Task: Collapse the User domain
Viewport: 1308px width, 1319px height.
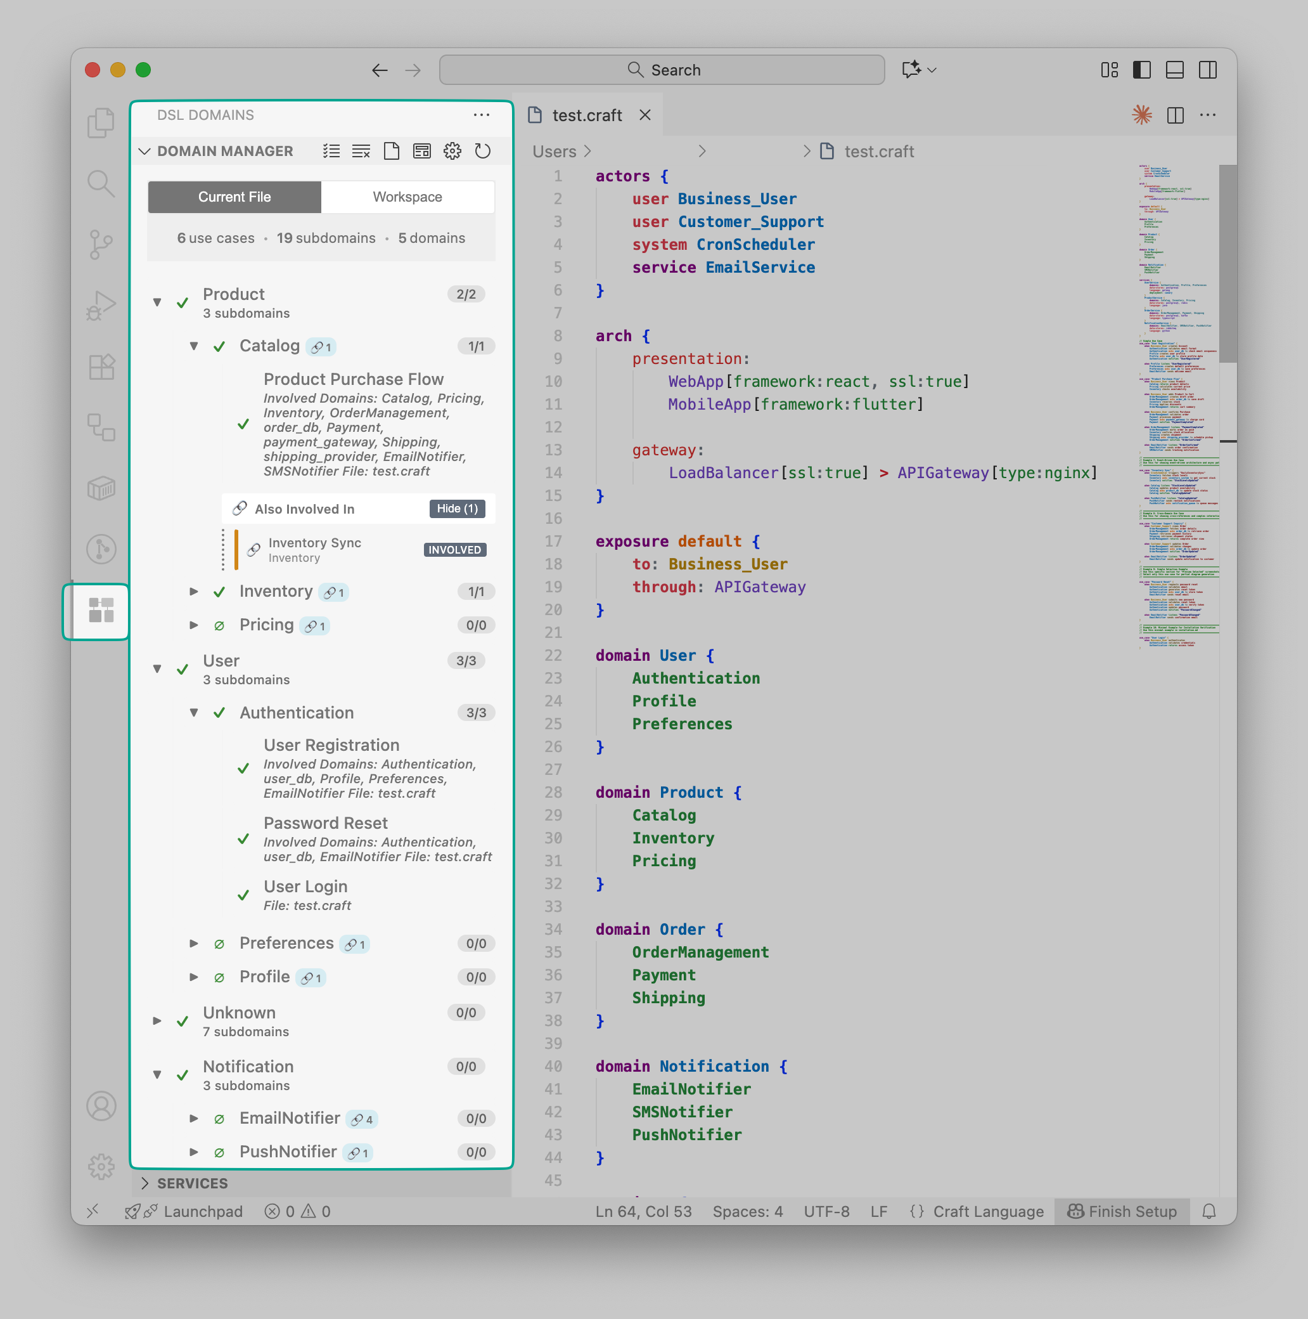Action: coord(157,668)
